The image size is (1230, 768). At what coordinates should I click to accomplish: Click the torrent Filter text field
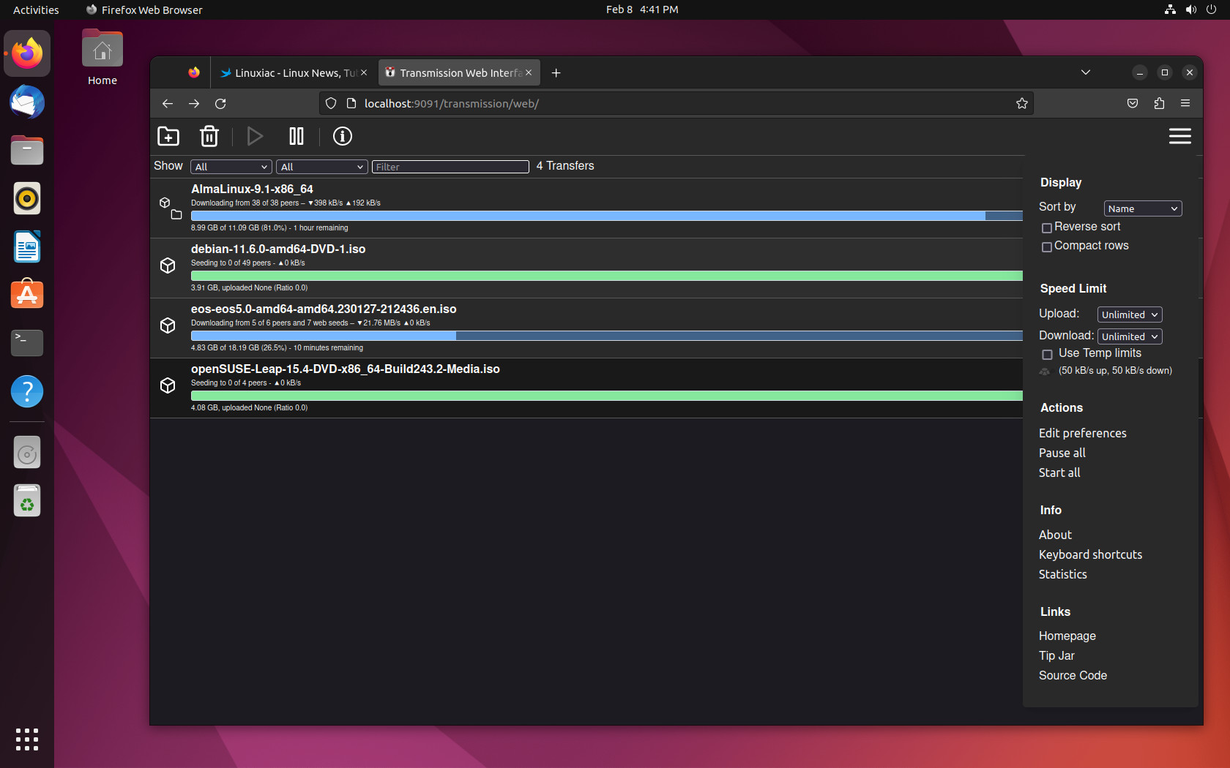[450, 167]
